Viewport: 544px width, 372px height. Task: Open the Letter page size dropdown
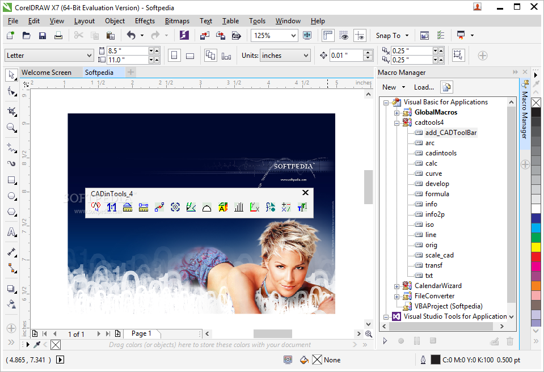click(x=89, y=56)
